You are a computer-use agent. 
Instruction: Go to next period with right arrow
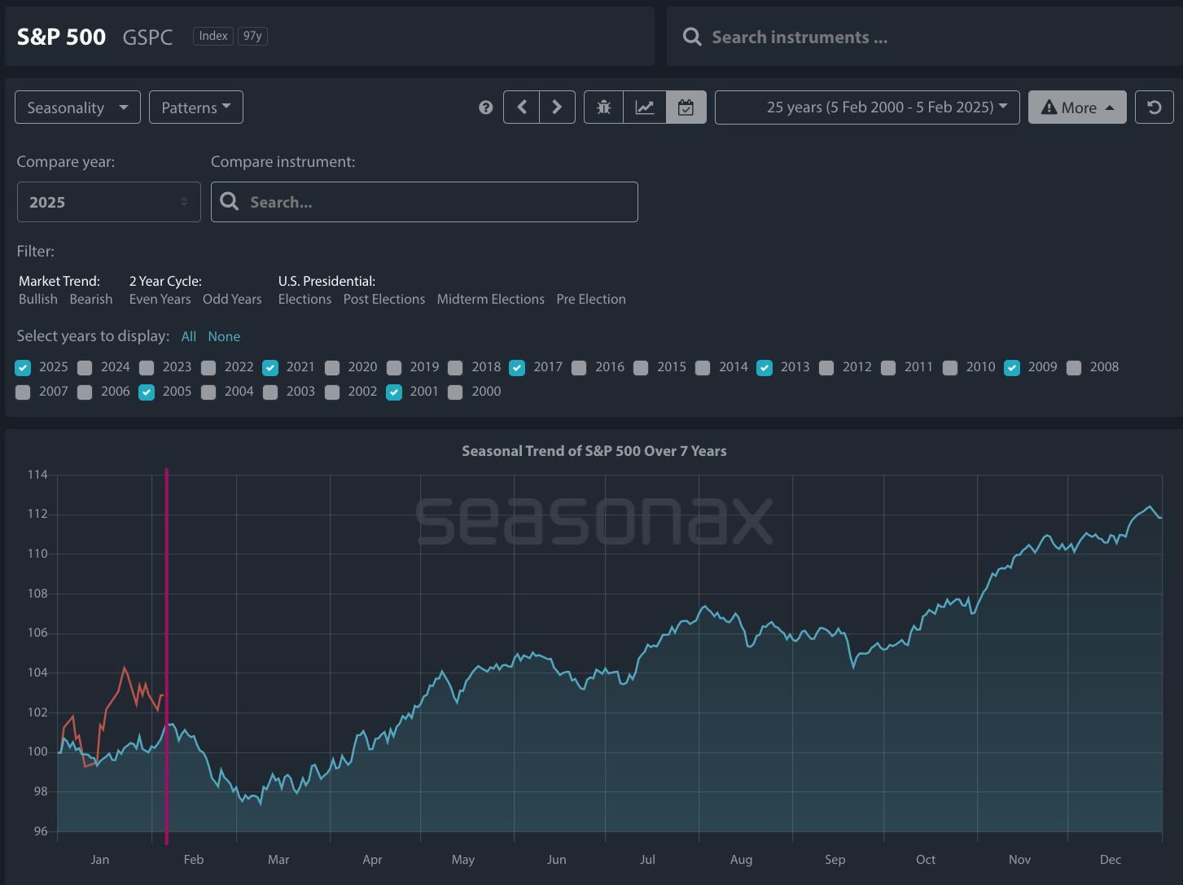pos(558,107)
